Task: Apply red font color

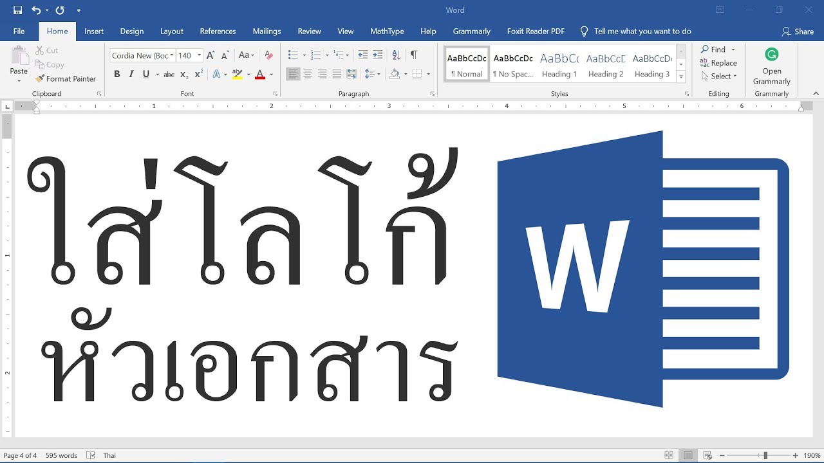Action: point(260,75)
